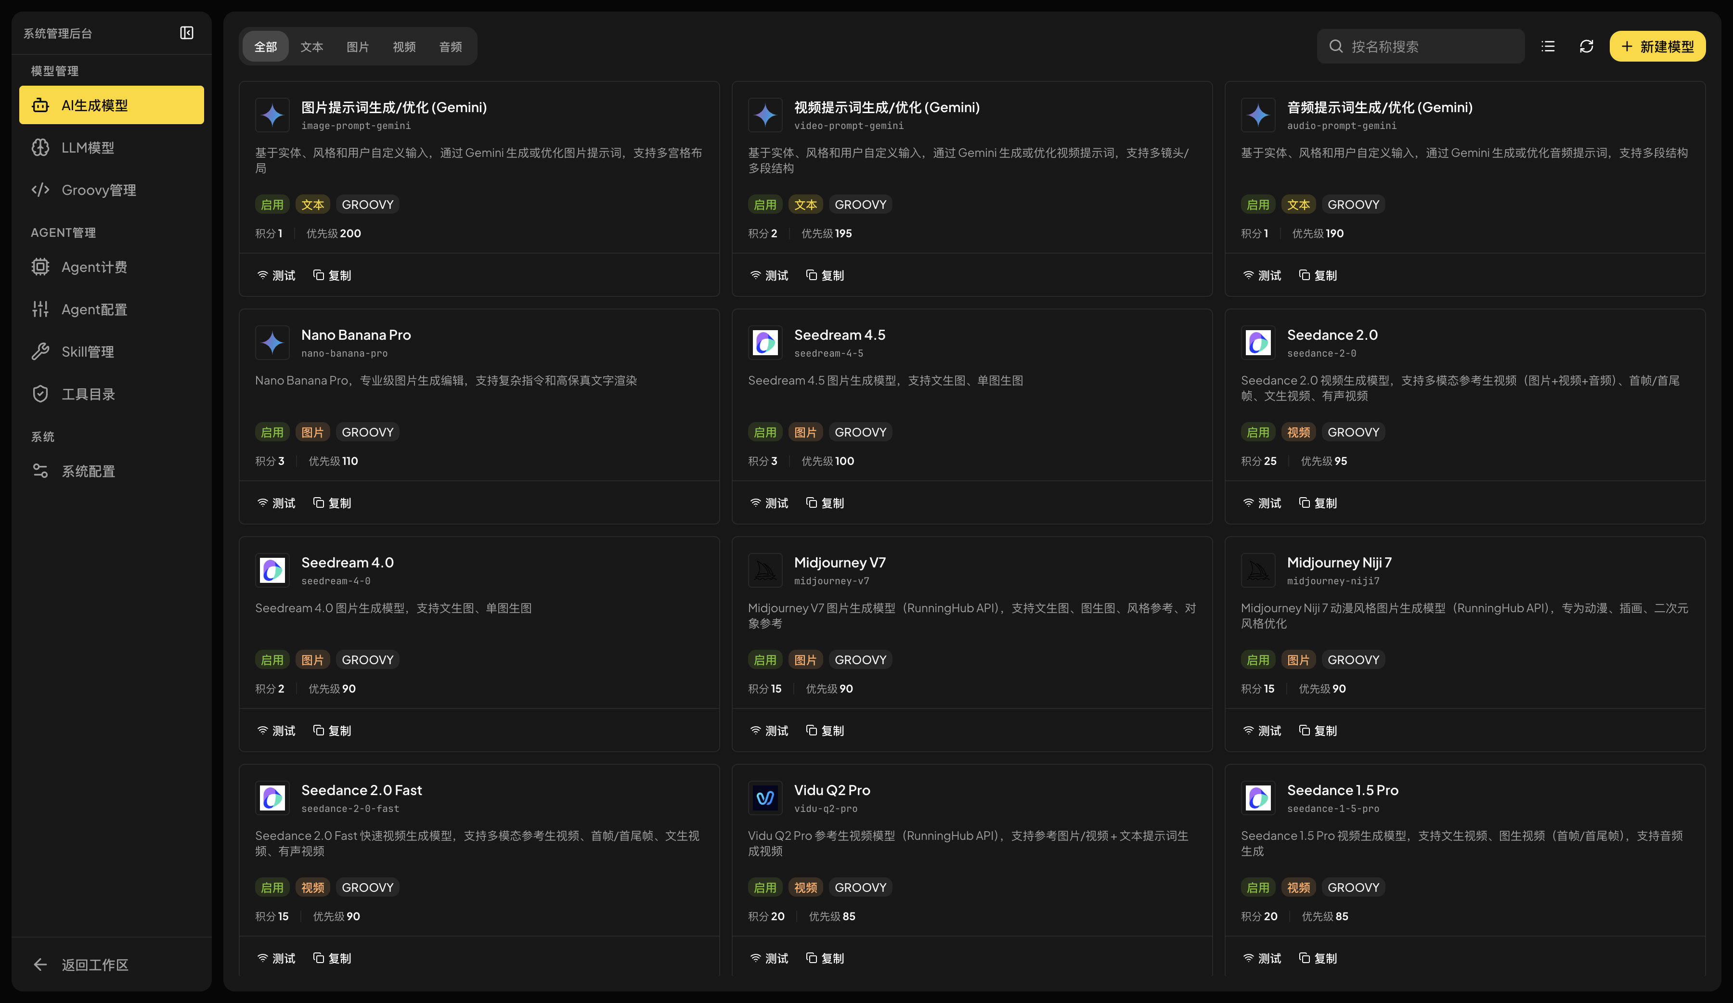Open the 工具目录 panel

pyautogui.click(x=111, y=394)
